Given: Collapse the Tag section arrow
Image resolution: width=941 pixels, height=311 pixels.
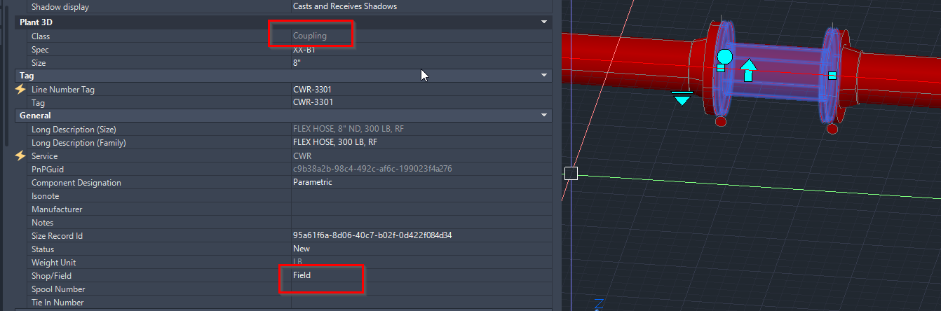Looking at the screenshot, I should click(543, 76).
